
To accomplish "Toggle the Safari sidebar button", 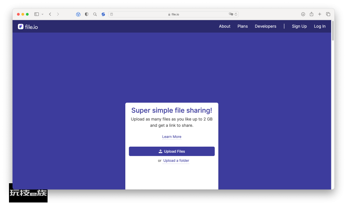I will pyautogui.click(x=37, y=14).
